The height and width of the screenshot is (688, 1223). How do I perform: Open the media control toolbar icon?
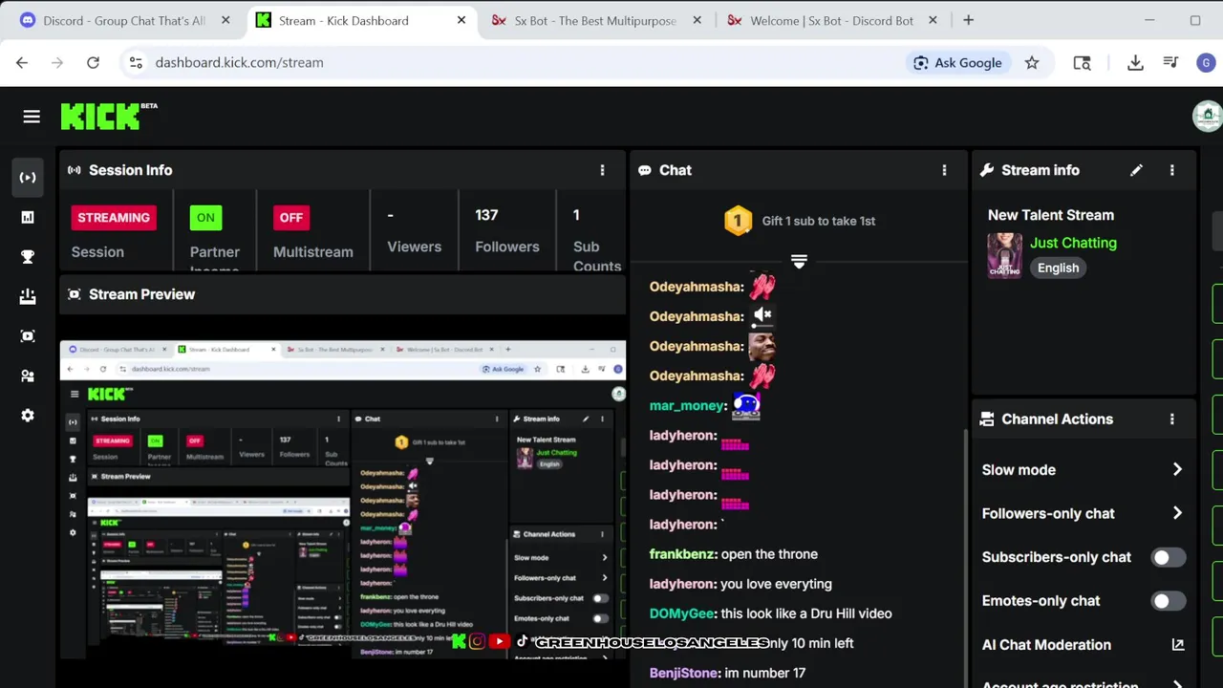tap(1170, 62)
